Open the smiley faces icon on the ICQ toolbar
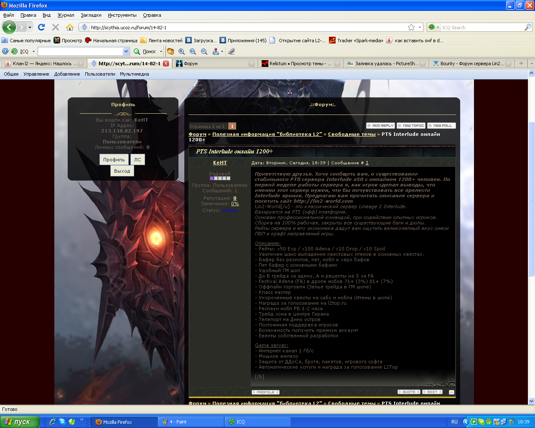The image size is (535, 428). [171, 51]
